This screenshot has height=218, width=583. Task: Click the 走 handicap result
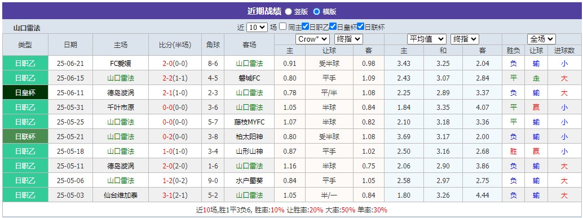536,78
